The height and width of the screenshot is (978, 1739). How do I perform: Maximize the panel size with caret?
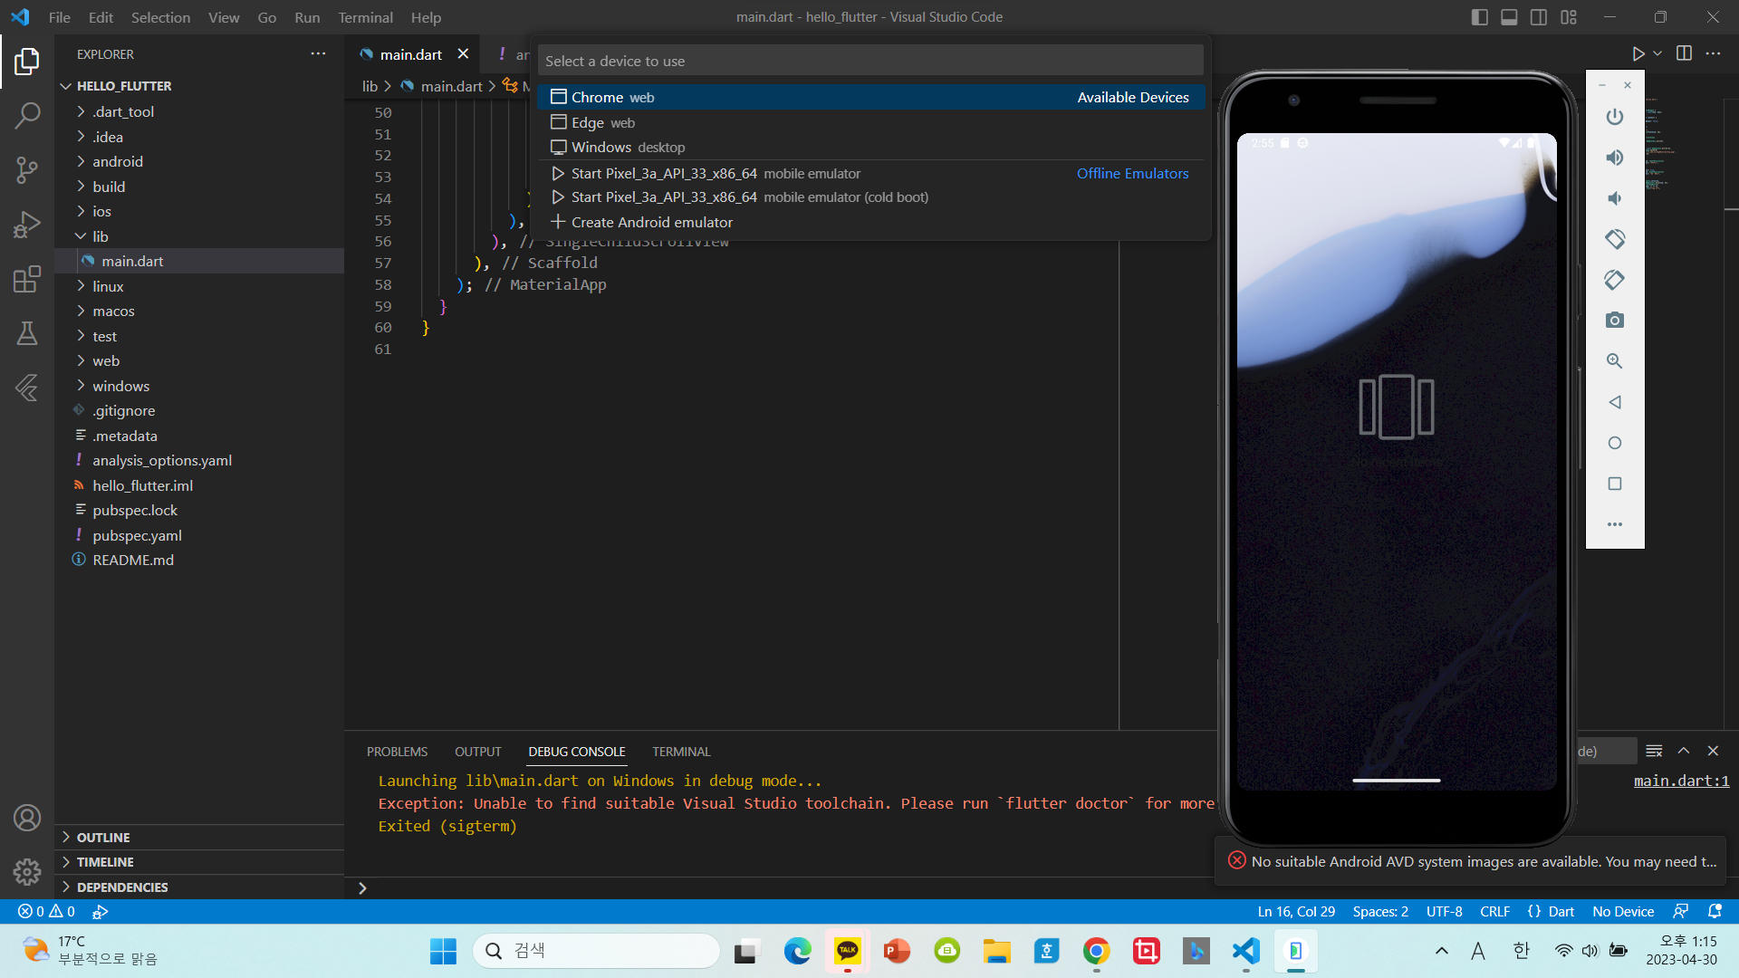click(x=1684, y=751)
